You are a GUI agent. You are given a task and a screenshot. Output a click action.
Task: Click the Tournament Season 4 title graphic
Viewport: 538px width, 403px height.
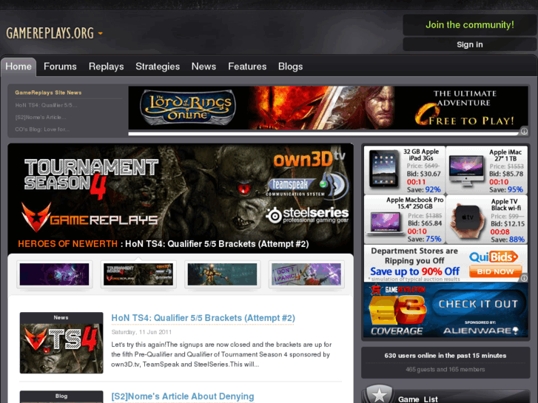tap(91, 178)
